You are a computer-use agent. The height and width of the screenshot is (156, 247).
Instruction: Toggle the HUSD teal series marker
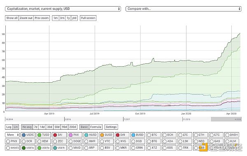(x=86, y=135)
